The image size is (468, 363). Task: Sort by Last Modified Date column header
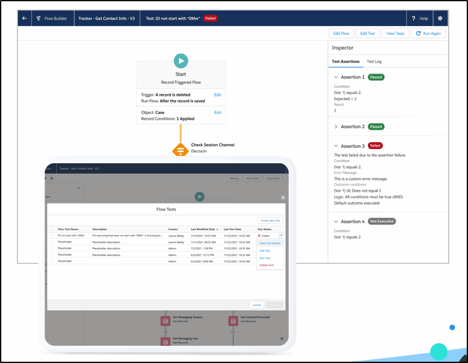coord(204,229)
